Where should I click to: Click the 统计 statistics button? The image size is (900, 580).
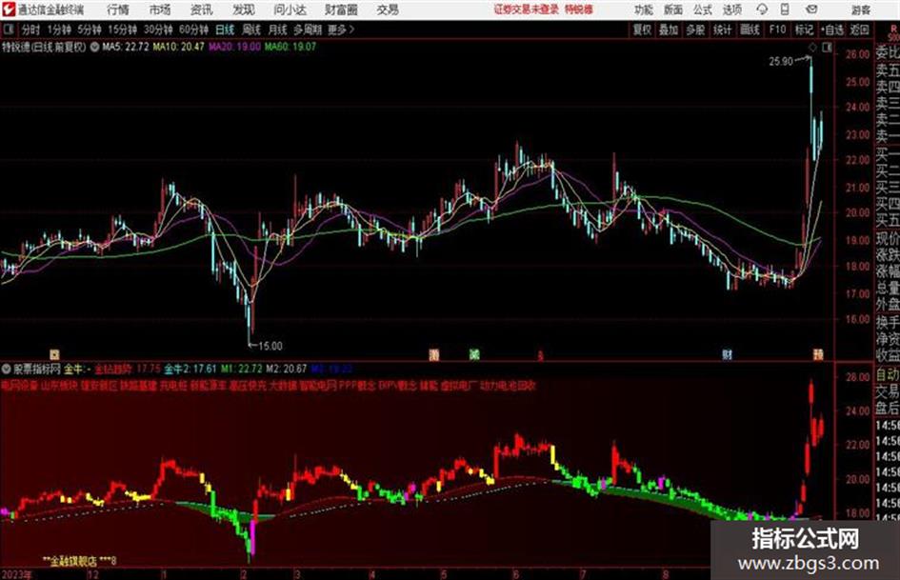[x=722, y=30]
